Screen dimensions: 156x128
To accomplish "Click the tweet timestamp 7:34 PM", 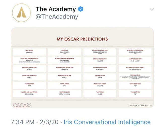I will pyautogui.click(x=23, y=122).
